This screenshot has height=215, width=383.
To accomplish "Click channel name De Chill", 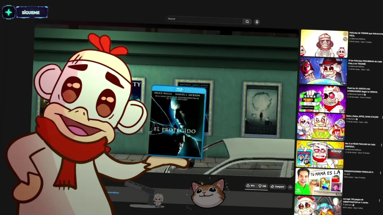I will coord(347,175).
